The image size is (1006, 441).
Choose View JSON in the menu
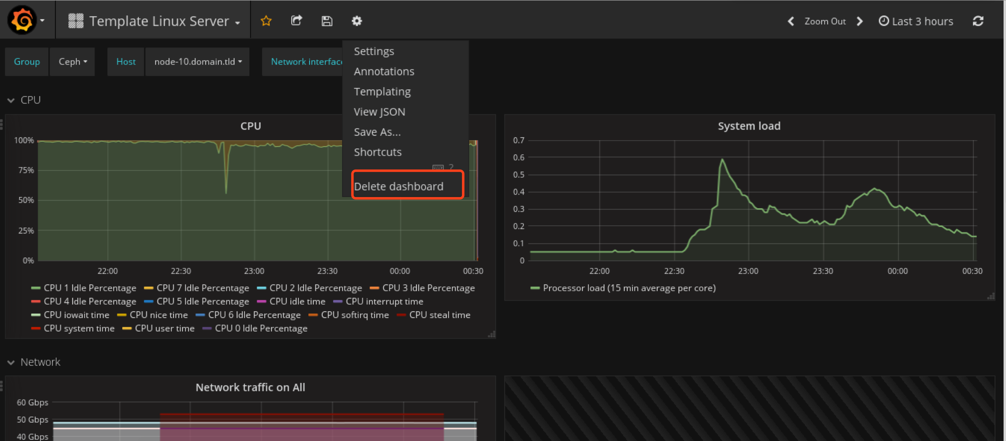pos(379,111)
